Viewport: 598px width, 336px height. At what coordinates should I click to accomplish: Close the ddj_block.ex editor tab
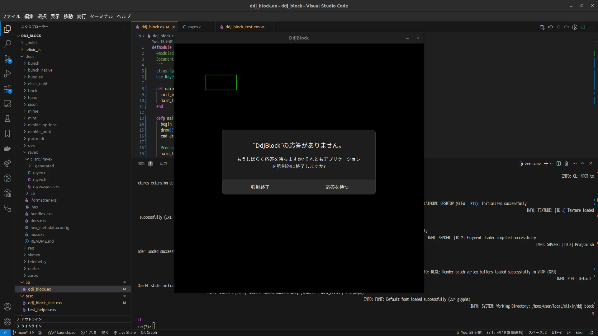(x=173, y=27)
